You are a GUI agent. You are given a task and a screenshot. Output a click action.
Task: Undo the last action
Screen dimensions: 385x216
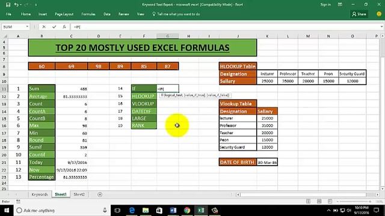(x=16, y=5)
